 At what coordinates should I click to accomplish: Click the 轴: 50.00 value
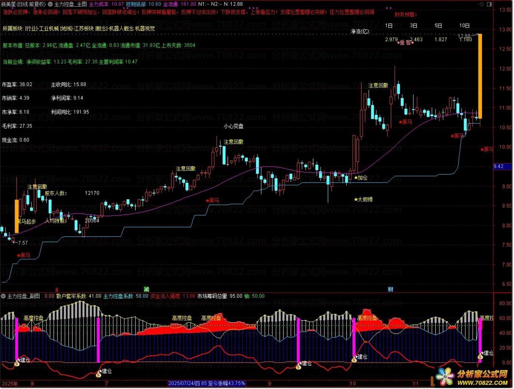point(255,296)
